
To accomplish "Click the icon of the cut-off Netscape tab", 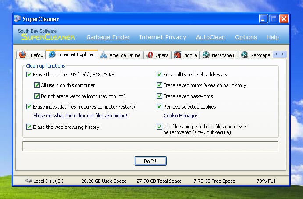I will tap(244, 55).
